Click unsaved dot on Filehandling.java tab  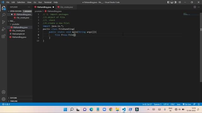[53, 7]
